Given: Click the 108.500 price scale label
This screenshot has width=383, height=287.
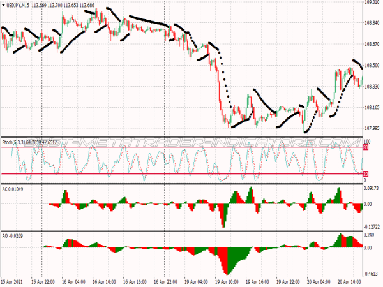Looking at the screenshot, I should 372,65.
